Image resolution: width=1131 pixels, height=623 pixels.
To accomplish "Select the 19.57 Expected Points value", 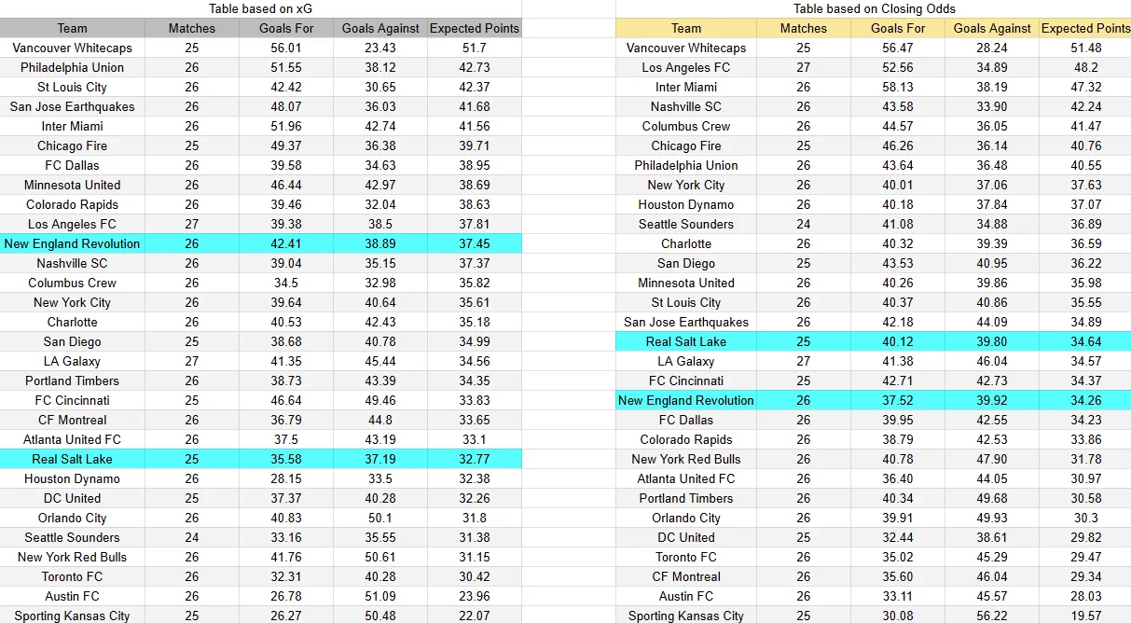I will tap(1085, 616).
